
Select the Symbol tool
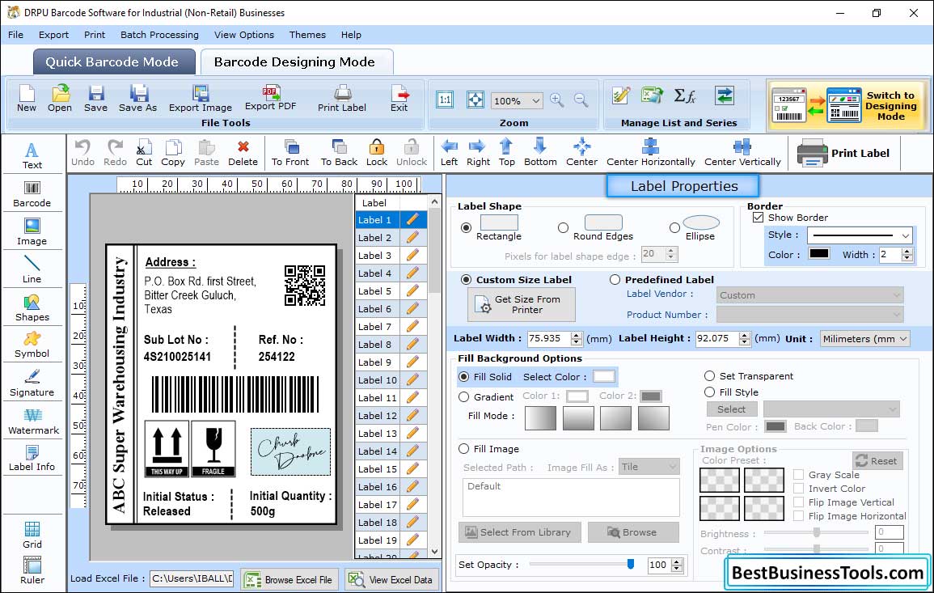32,345
